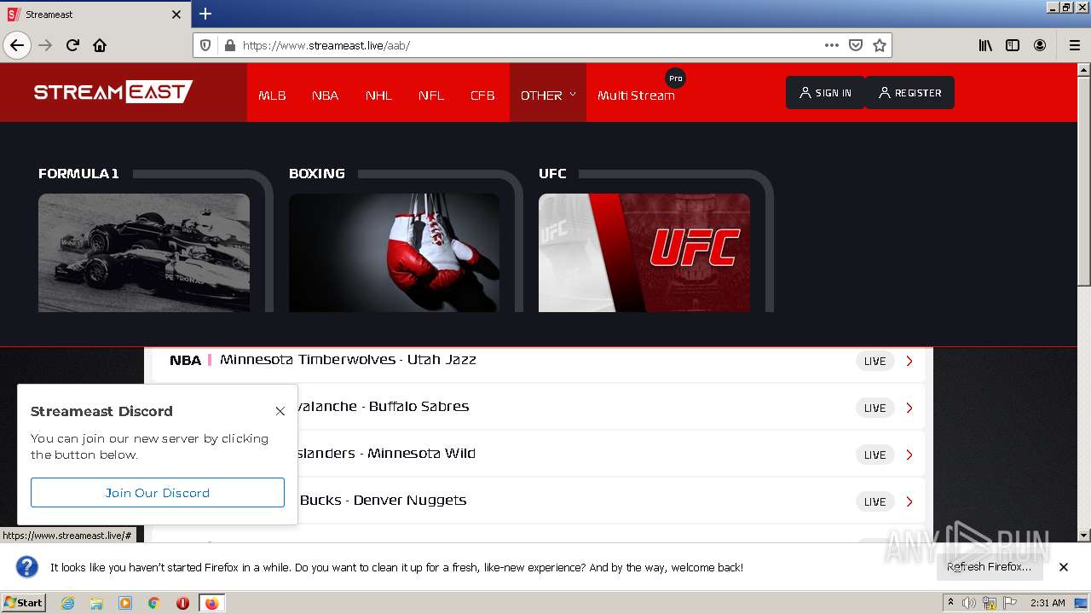Screen dimensions: 1091x614
Task: Open Multi Stream Pro page
Action: [x=636, y=96]
